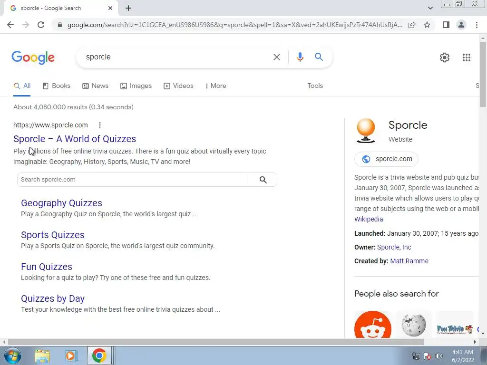Screen dimensions: 487x365
Task: Open the tab search chevron
Action: click(x=430, y=8)
